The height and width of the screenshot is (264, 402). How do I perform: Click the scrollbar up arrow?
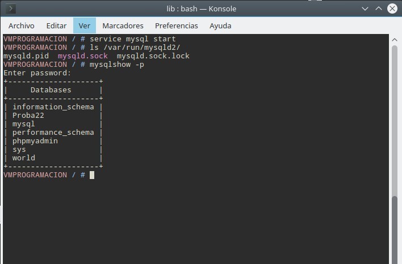click(395, 40)
